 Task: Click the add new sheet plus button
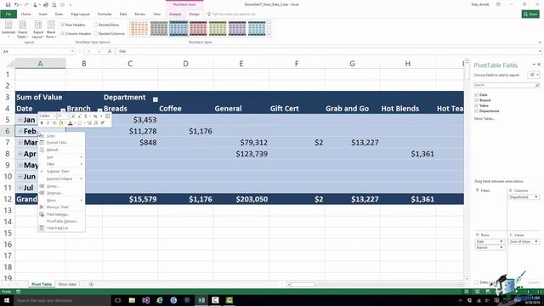pos(91,284)
